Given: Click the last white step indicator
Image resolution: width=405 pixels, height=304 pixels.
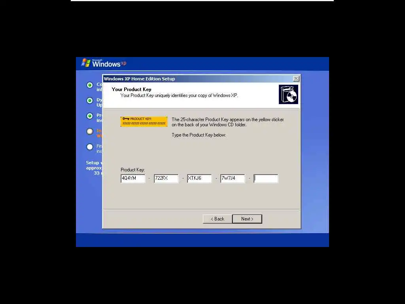Looking at the screenshot, I should [x=90, y=147].
